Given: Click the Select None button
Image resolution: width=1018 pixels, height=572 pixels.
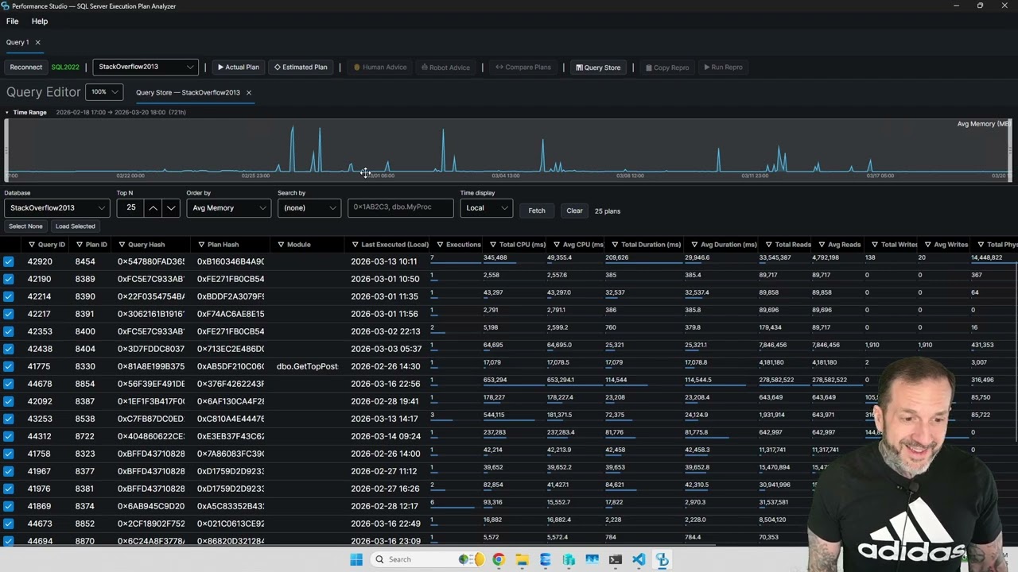Looking at the screenshot, I should pyautogui.click(x=25, y=226).
